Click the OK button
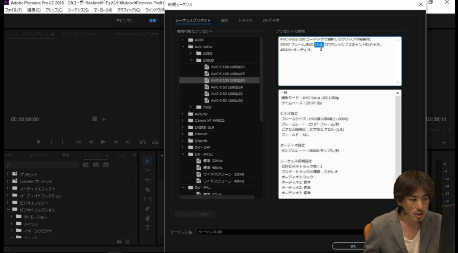This screenshot has height=253, width=458. coord(352,246)
